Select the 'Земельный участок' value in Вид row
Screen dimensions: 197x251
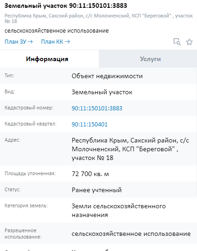click(x=102, y=92)
